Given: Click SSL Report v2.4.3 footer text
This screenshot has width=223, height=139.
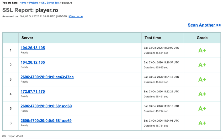Looking at the screenshot, I should coord(13,136).
